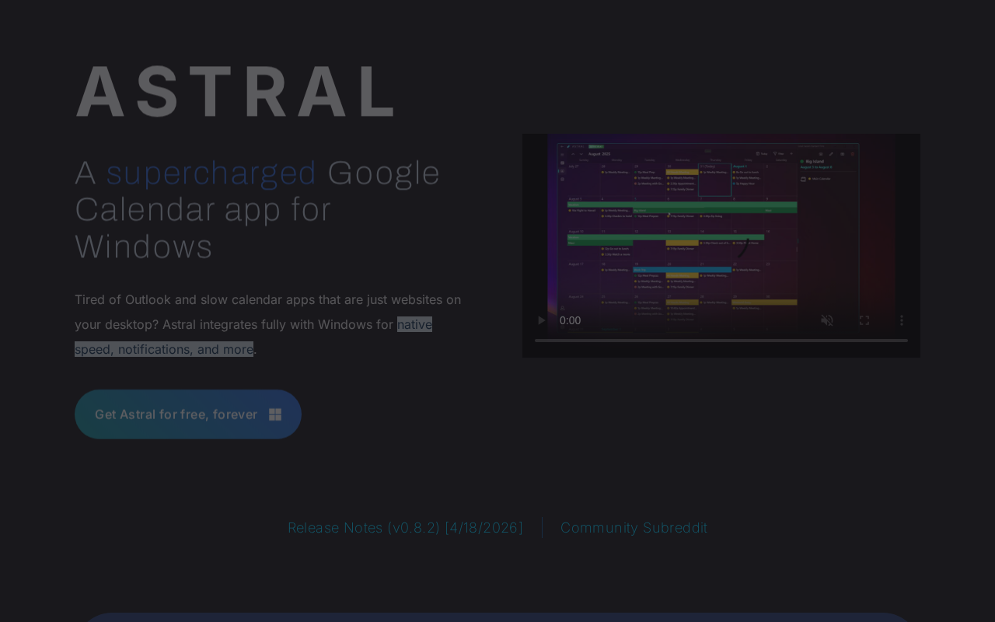Play the Astral demo video

[x=541, y=320]
